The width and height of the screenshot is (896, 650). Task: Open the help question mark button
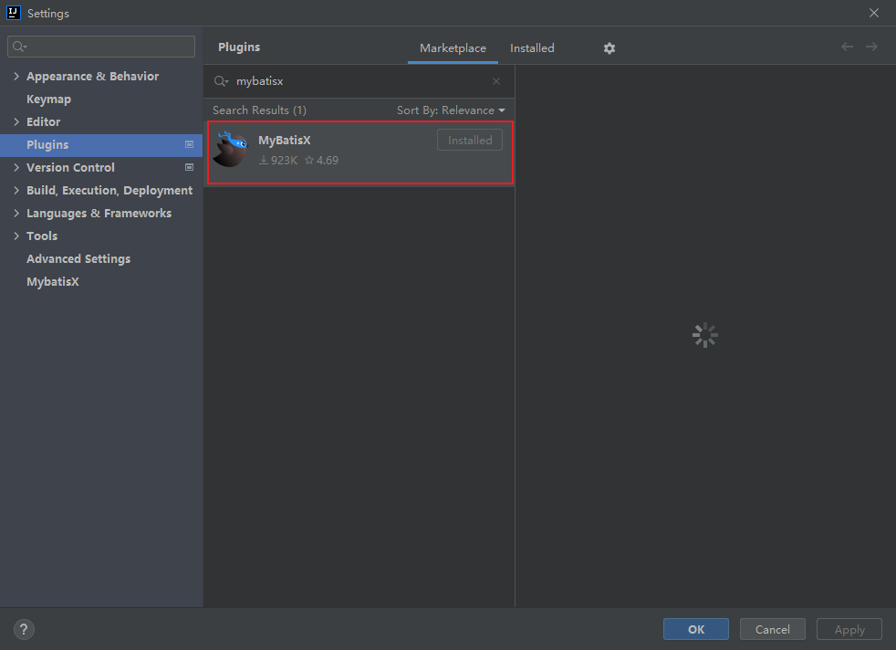click(24, 629)
